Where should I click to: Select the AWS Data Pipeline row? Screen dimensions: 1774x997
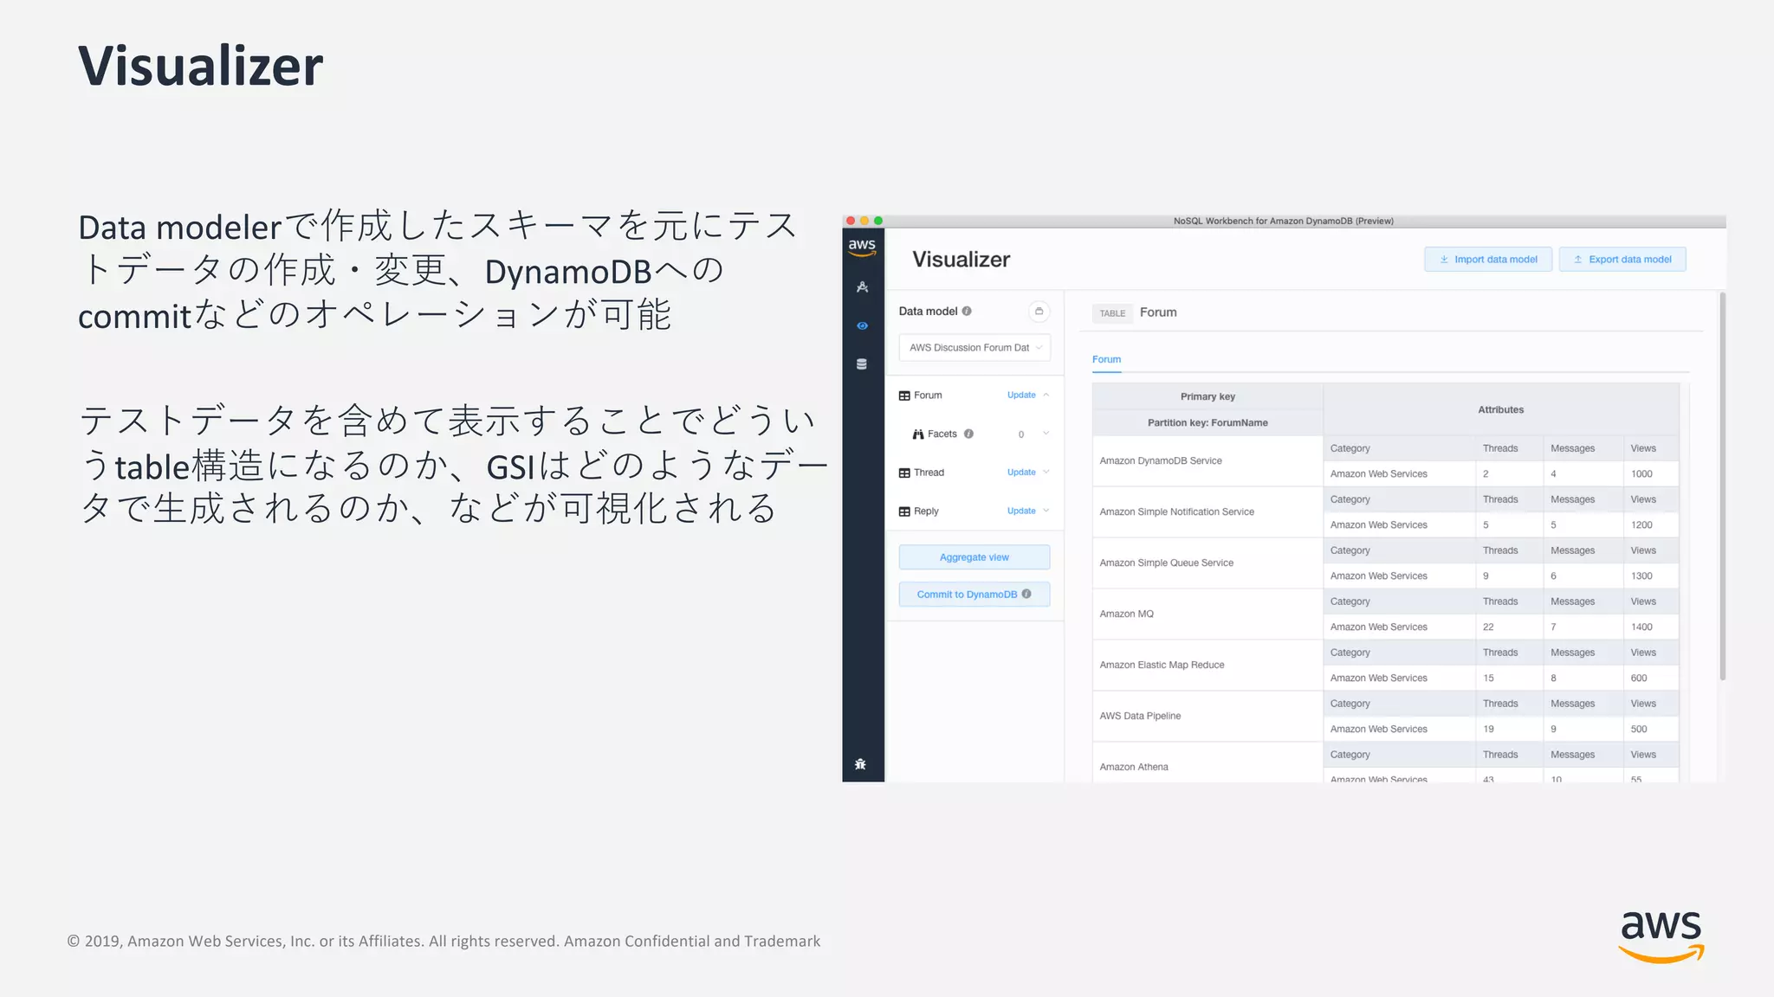pos(1207,717)
